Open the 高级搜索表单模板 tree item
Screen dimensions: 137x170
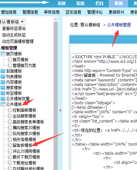coord(28,122)
